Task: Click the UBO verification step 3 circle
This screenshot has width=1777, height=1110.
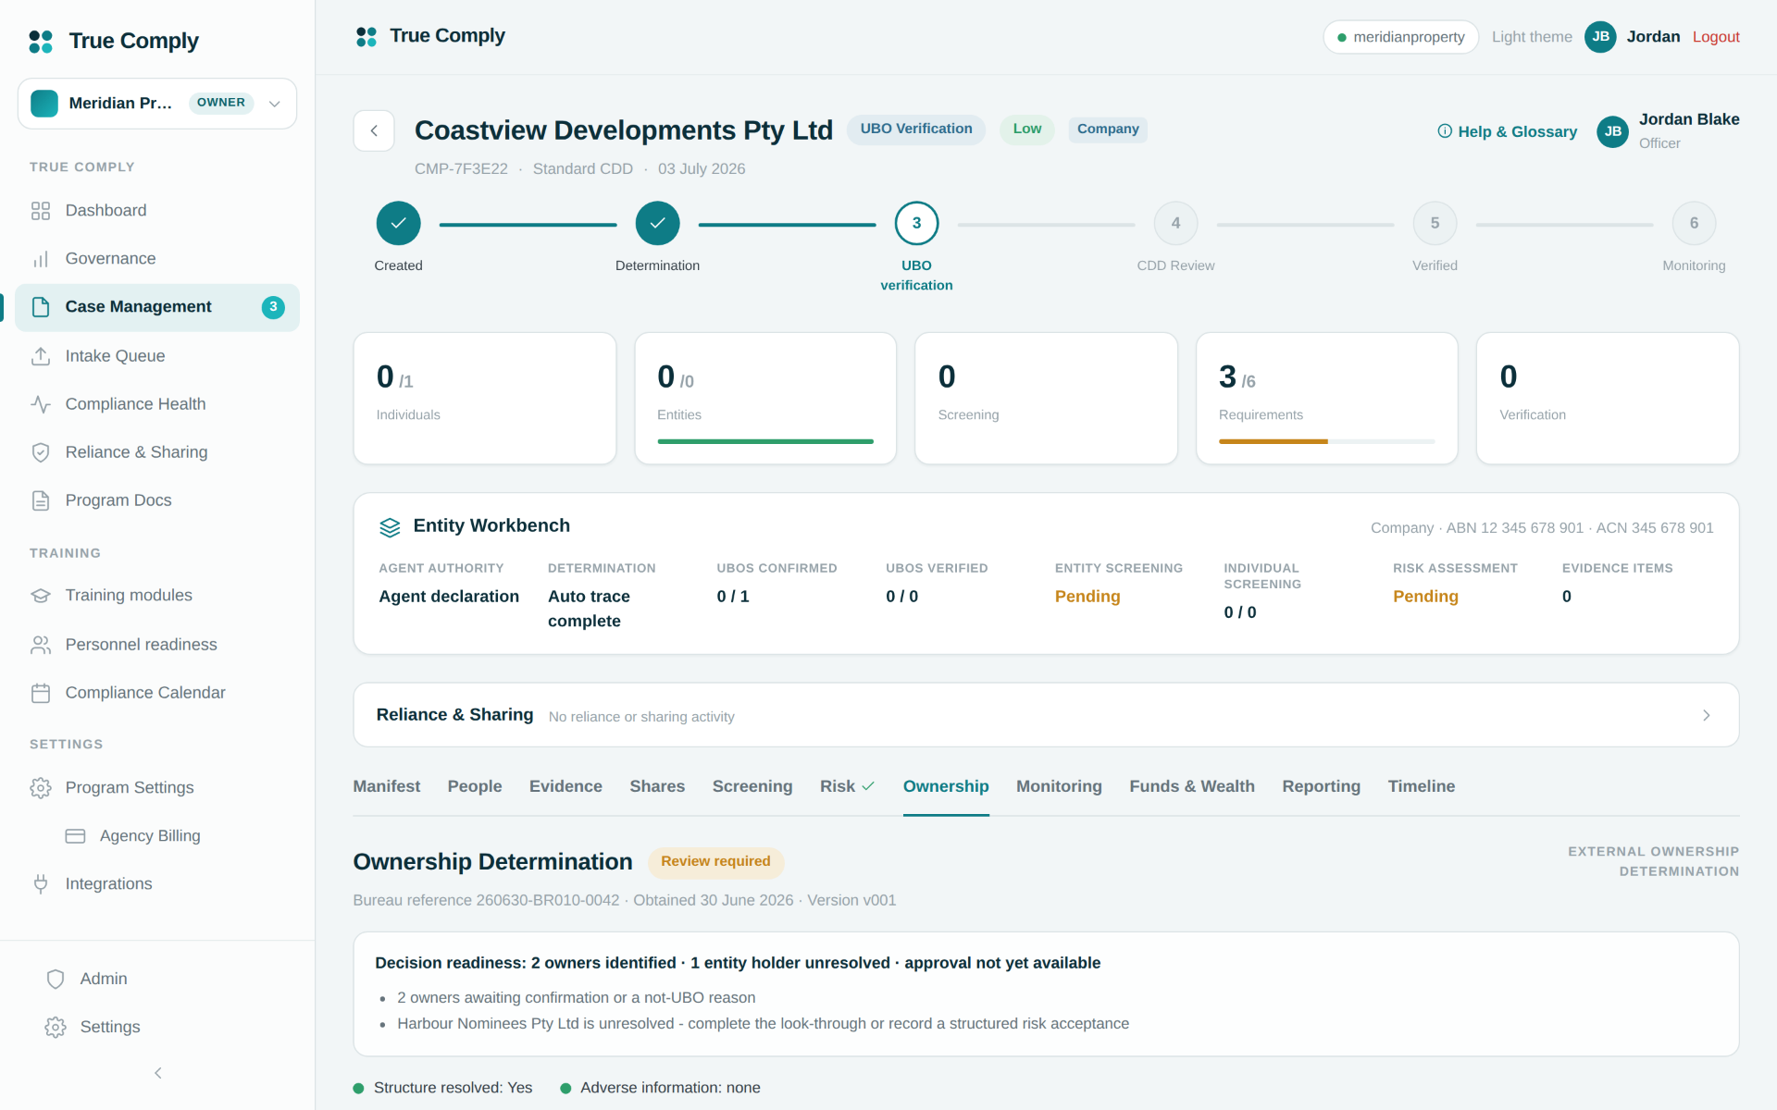Action: [x=916, y=224]
